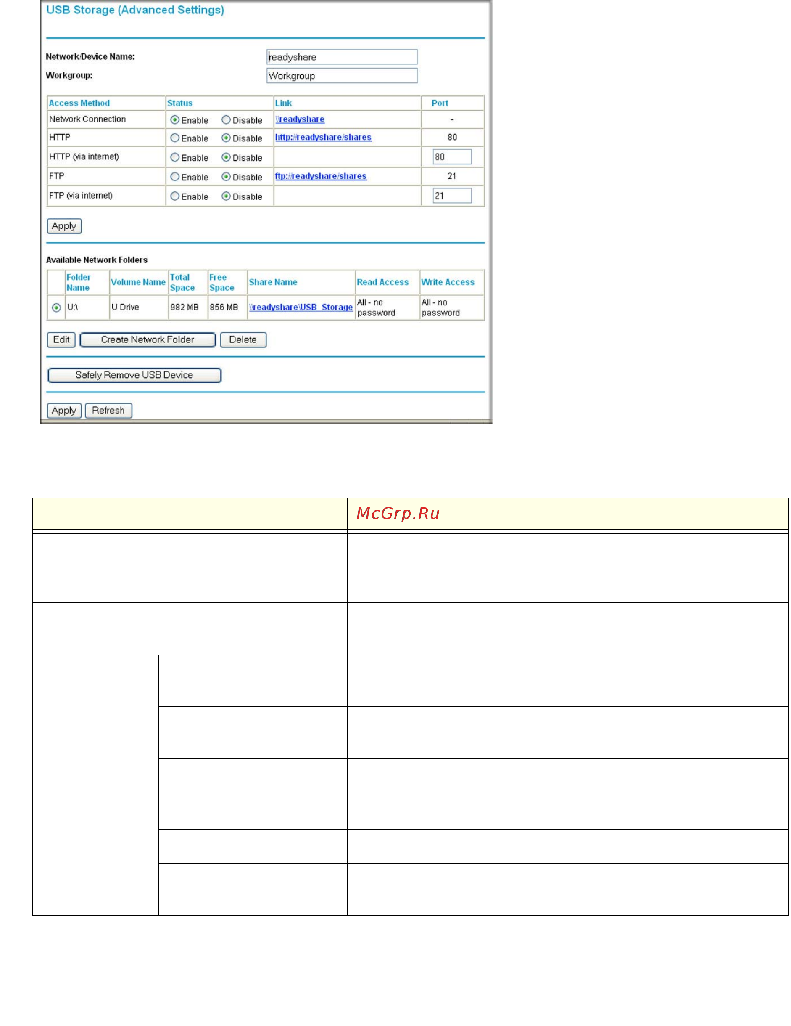The width and height of the screenshot is (791, 1026).
Task: Select Disable for HTTP row
Action: [226, 138]
